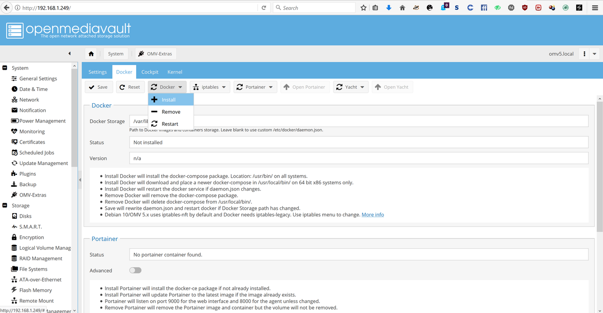603x313 pixels.
Task: Click the Portainer Status field
Action: 359,255
